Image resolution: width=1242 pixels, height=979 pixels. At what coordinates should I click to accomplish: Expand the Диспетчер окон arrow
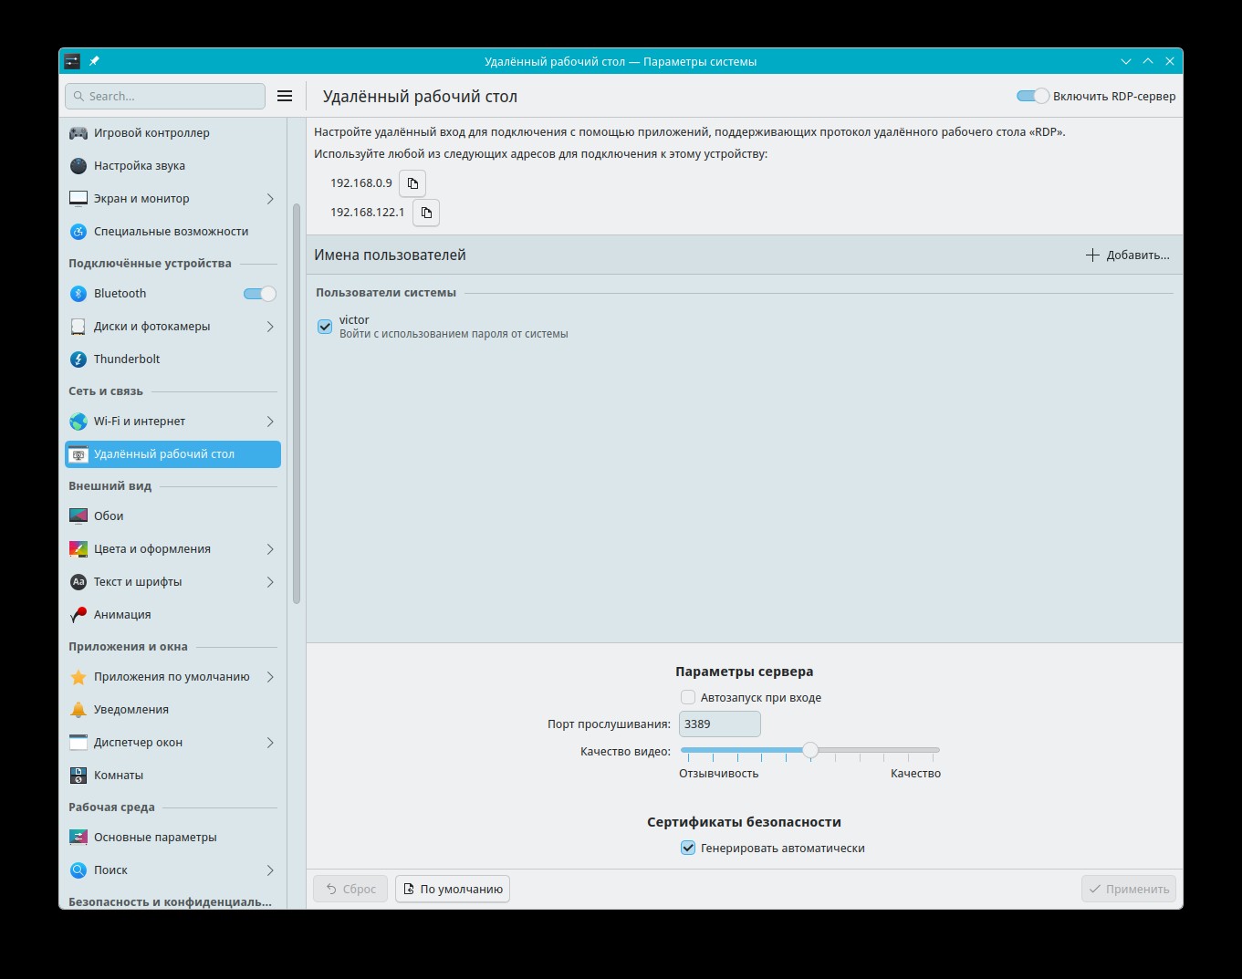point(270,743)
